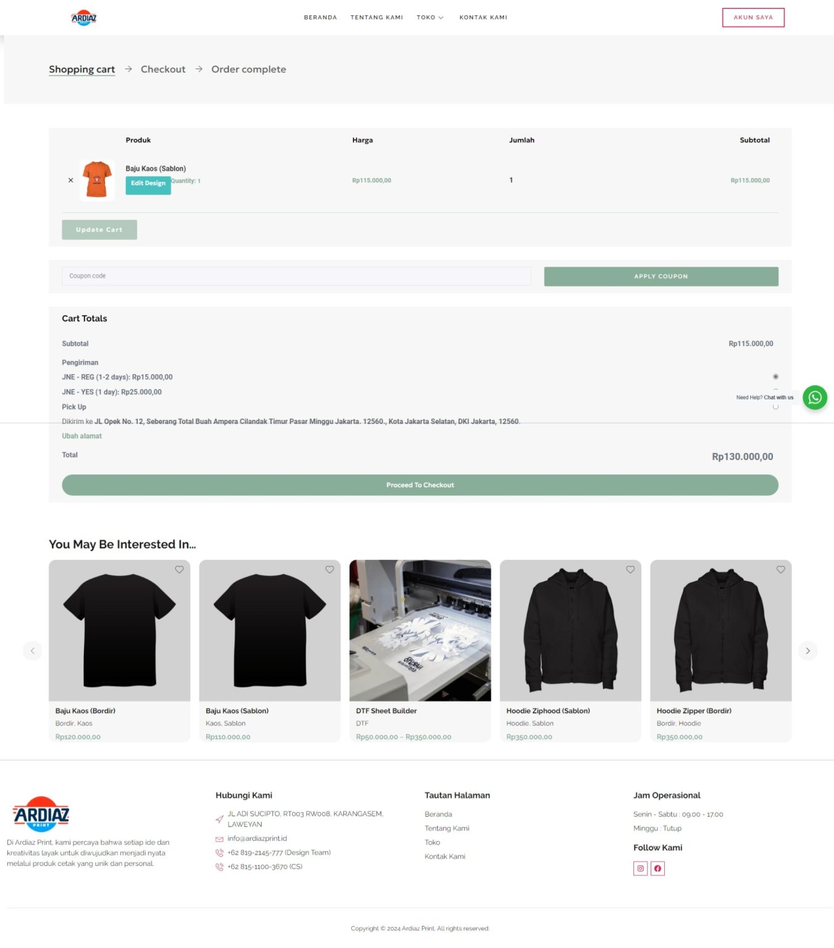Open the DTF Sheet Builder product thumbnail

[420, 630]
